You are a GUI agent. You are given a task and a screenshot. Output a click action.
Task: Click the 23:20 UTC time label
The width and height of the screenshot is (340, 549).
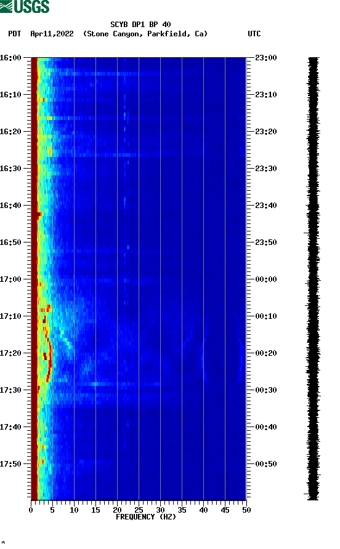click(x=266, y=132)
